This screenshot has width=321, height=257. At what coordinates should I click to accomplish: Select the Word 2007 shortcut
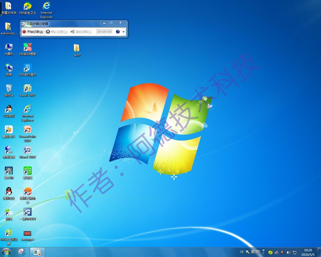click(27, 152)
